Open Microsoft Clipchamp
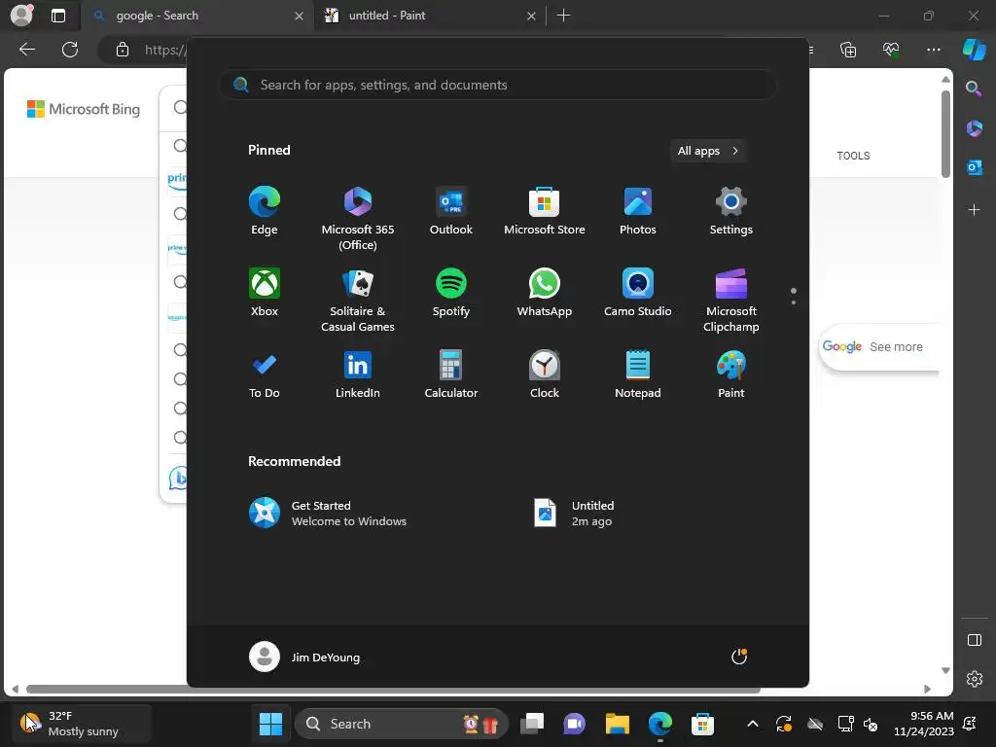996x747 pixels. [x=731, y=301]
